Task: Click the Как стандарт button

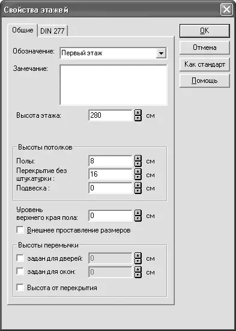Action: point(205,64)
